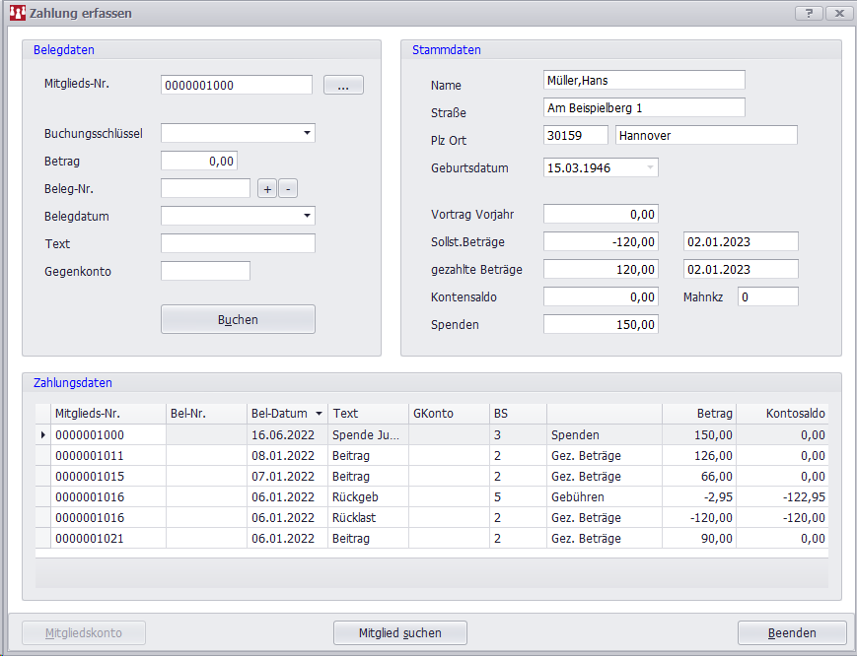The height and width of the screenshot is (656, 857).
Task: Open the Buchungsschlüssel dropdown
Action: (307, 133)
